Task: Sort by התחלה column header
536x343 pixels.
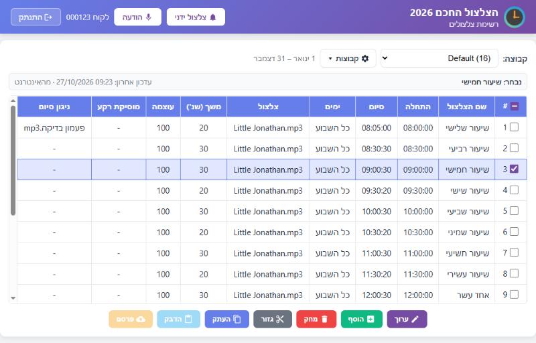Action: point(417,107)
